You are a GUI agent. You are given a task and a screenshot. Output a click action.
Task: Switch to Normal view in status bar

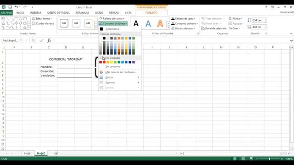235,159
